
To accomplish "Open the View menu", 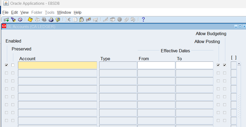I will pos(24,12).
